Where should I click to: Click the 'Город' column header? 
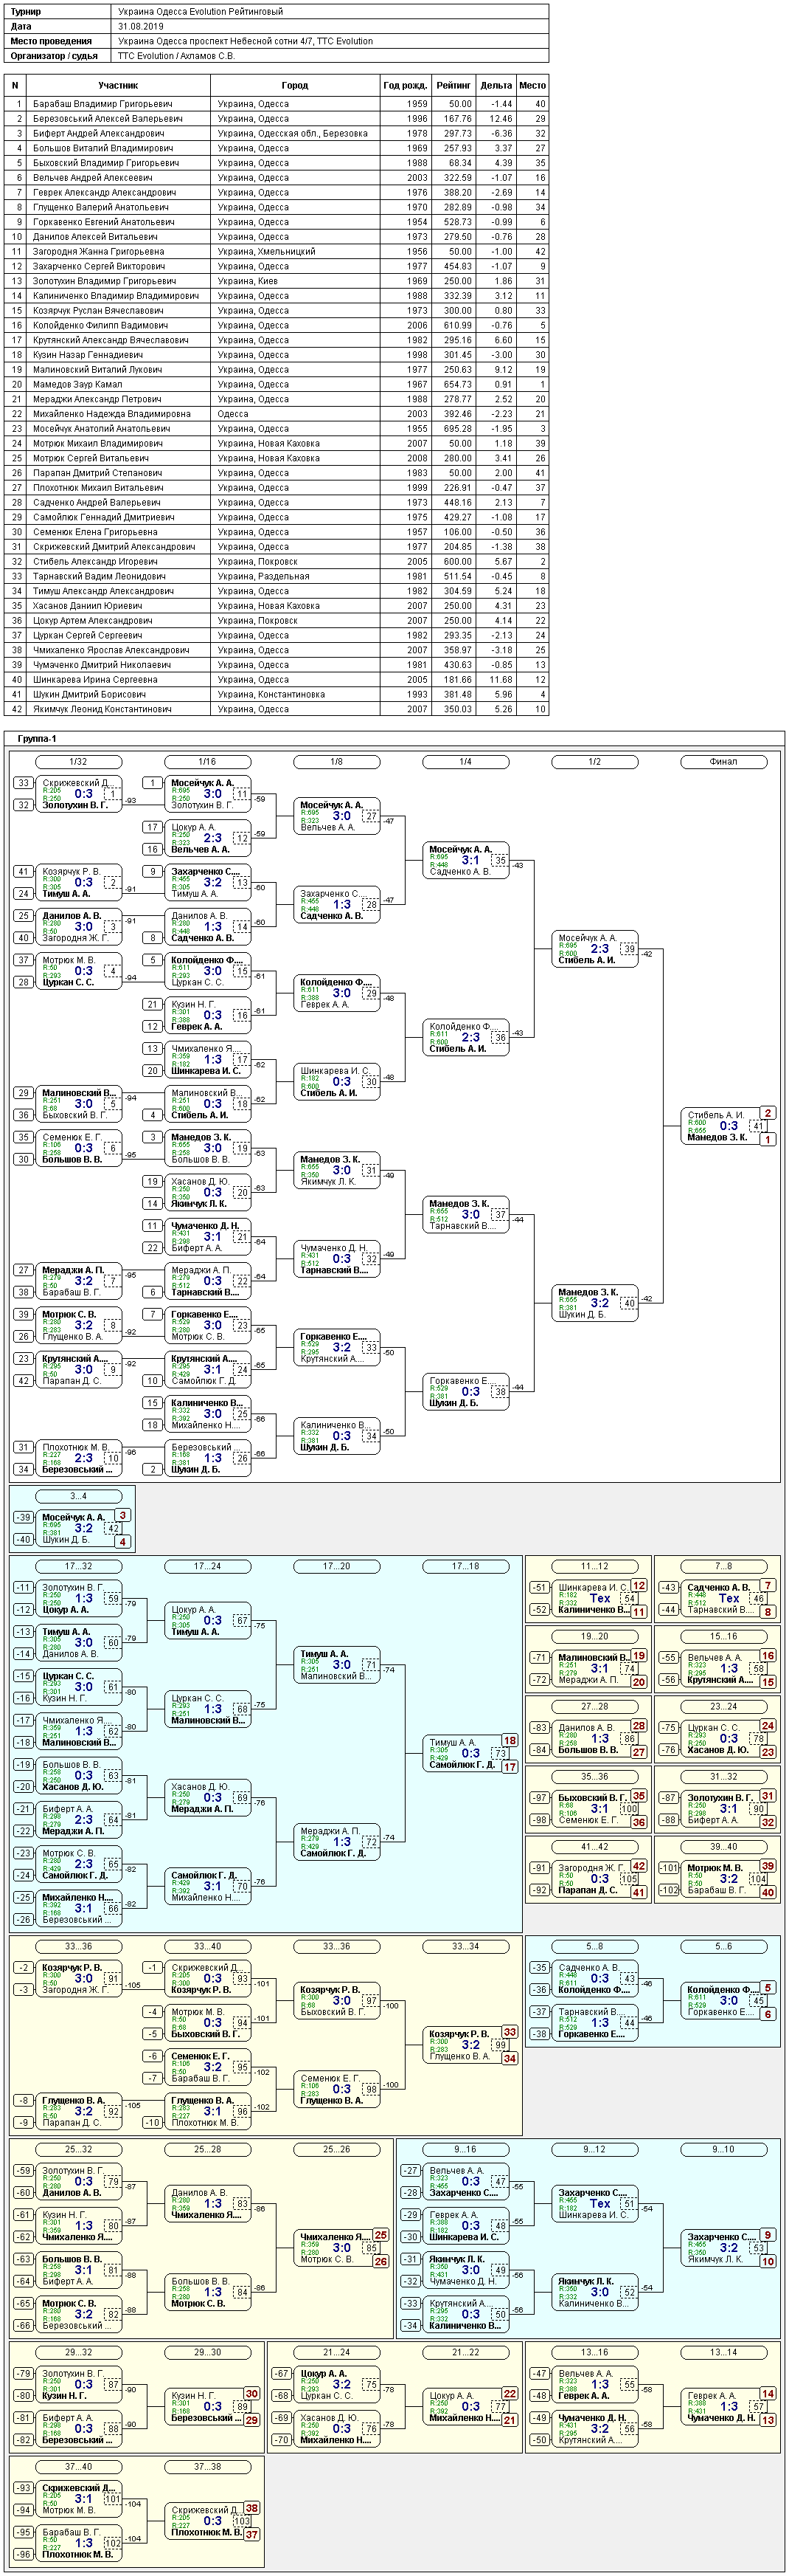coord(295,86)
